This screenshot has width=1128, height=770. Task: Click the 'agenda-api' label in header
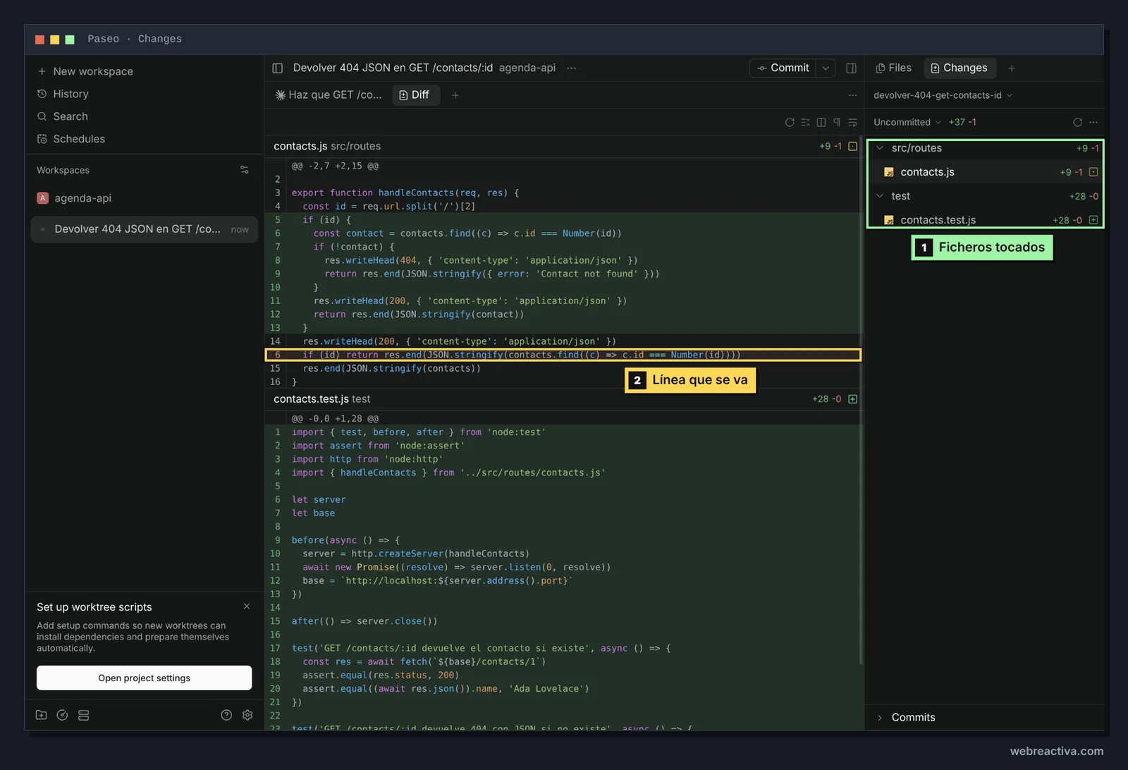[x=527, y=68]
